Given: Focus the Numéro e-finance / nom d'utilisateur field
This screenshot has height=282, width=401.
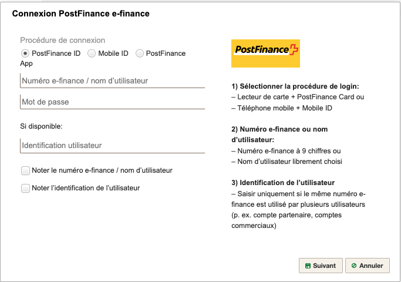Looking at the screenshot, I should (x=113, y=80).
